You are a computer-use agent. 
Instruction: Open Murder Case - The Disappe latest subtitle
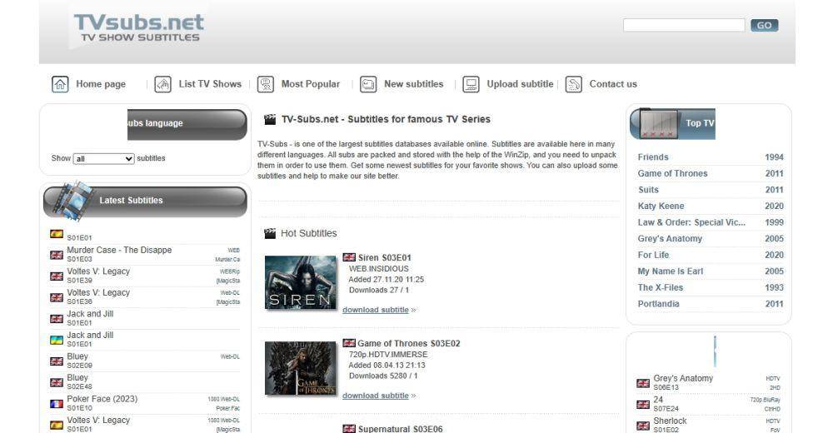[x=119, y=250]
